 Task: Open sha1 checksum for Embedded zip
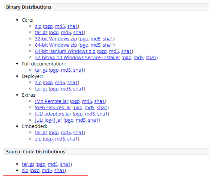tap(72, 139)
